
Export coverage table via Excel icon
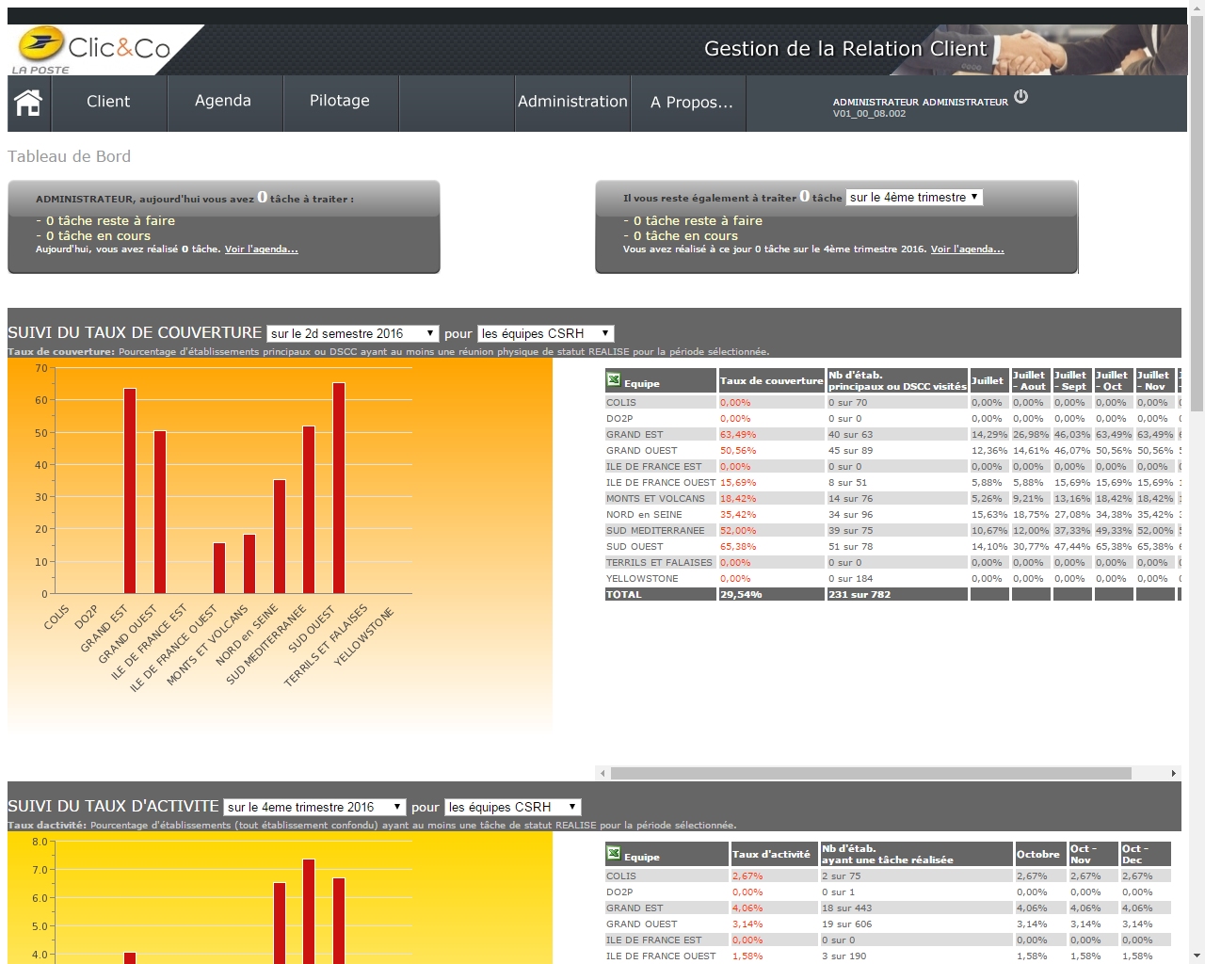(614, 380)
